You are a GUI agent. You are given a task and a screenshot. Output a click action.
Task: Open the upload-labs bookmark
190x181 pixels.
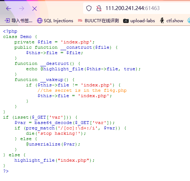pyautogui.click(x=139, y=21)
